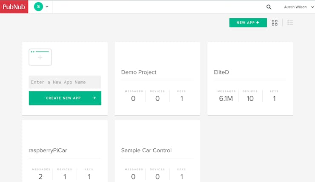Open the Austin Wilson user menu
Screen dimensions: 315x182
[299, 7]
